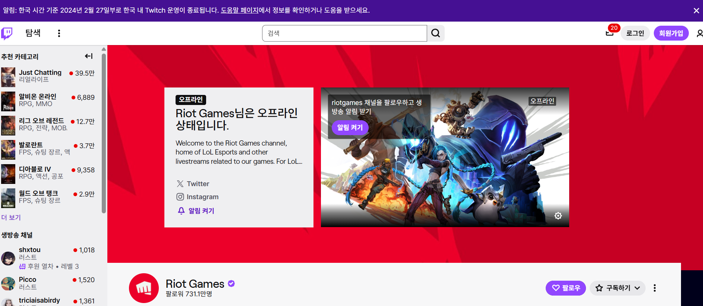
Task: Open channel more options three-dot menu
Action: click(x=655, y=288)
